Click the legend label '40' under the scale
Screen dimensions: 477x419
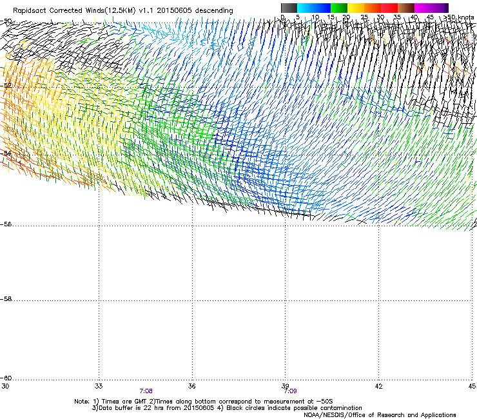[414, 17]
